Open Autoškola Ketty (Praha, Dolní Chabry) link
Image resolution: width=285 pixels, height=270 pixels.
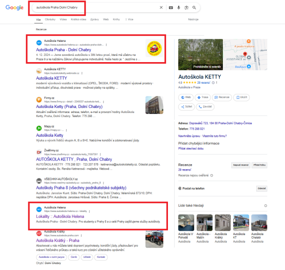point(69,107)
